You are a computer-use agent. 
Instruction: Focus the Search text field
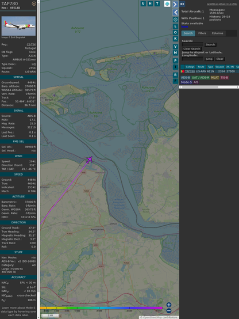tap(192, 44)
